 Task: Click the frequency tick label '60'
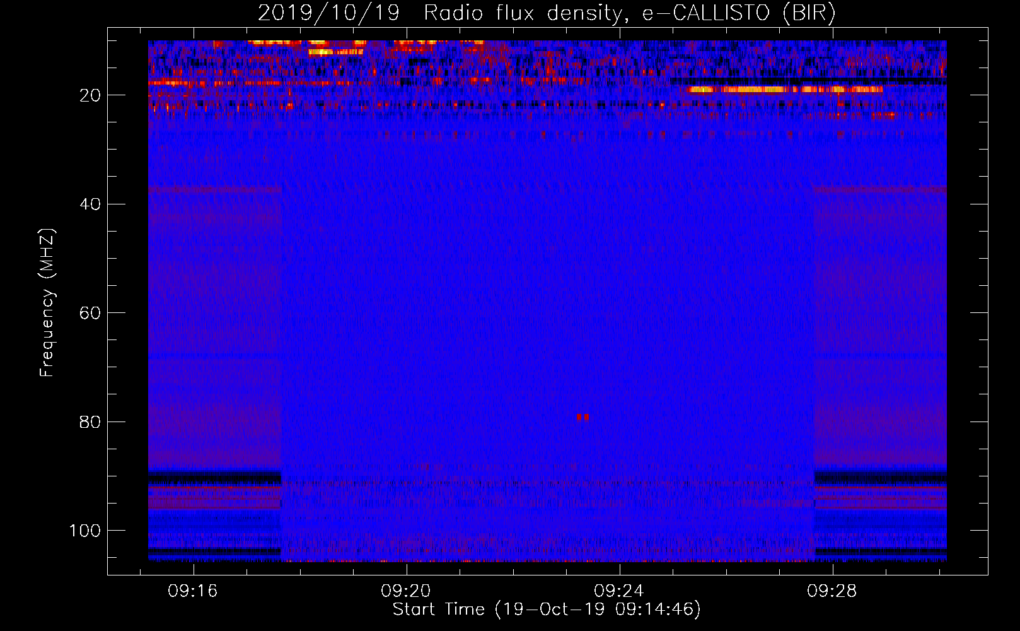91,313
